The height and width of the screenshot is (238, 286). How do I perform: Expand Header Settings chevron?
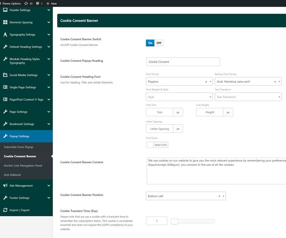click(49, 10)
